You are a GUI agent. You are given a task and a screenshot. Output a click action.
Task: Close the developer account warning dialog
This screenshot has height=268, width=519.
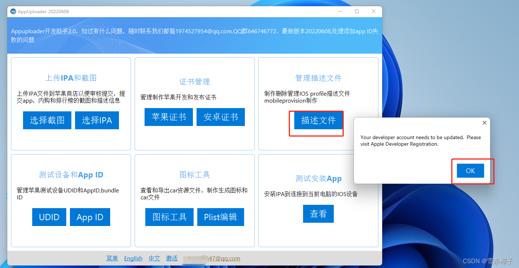(x=484, y=123)
